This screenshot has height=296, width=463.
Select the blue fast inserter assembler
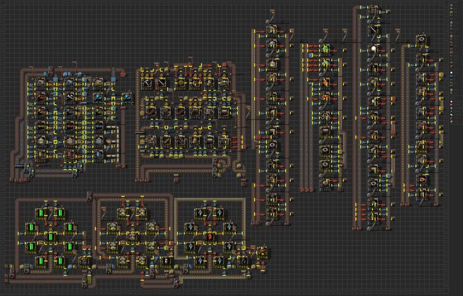pyautogui.click(x=69, y=111)
